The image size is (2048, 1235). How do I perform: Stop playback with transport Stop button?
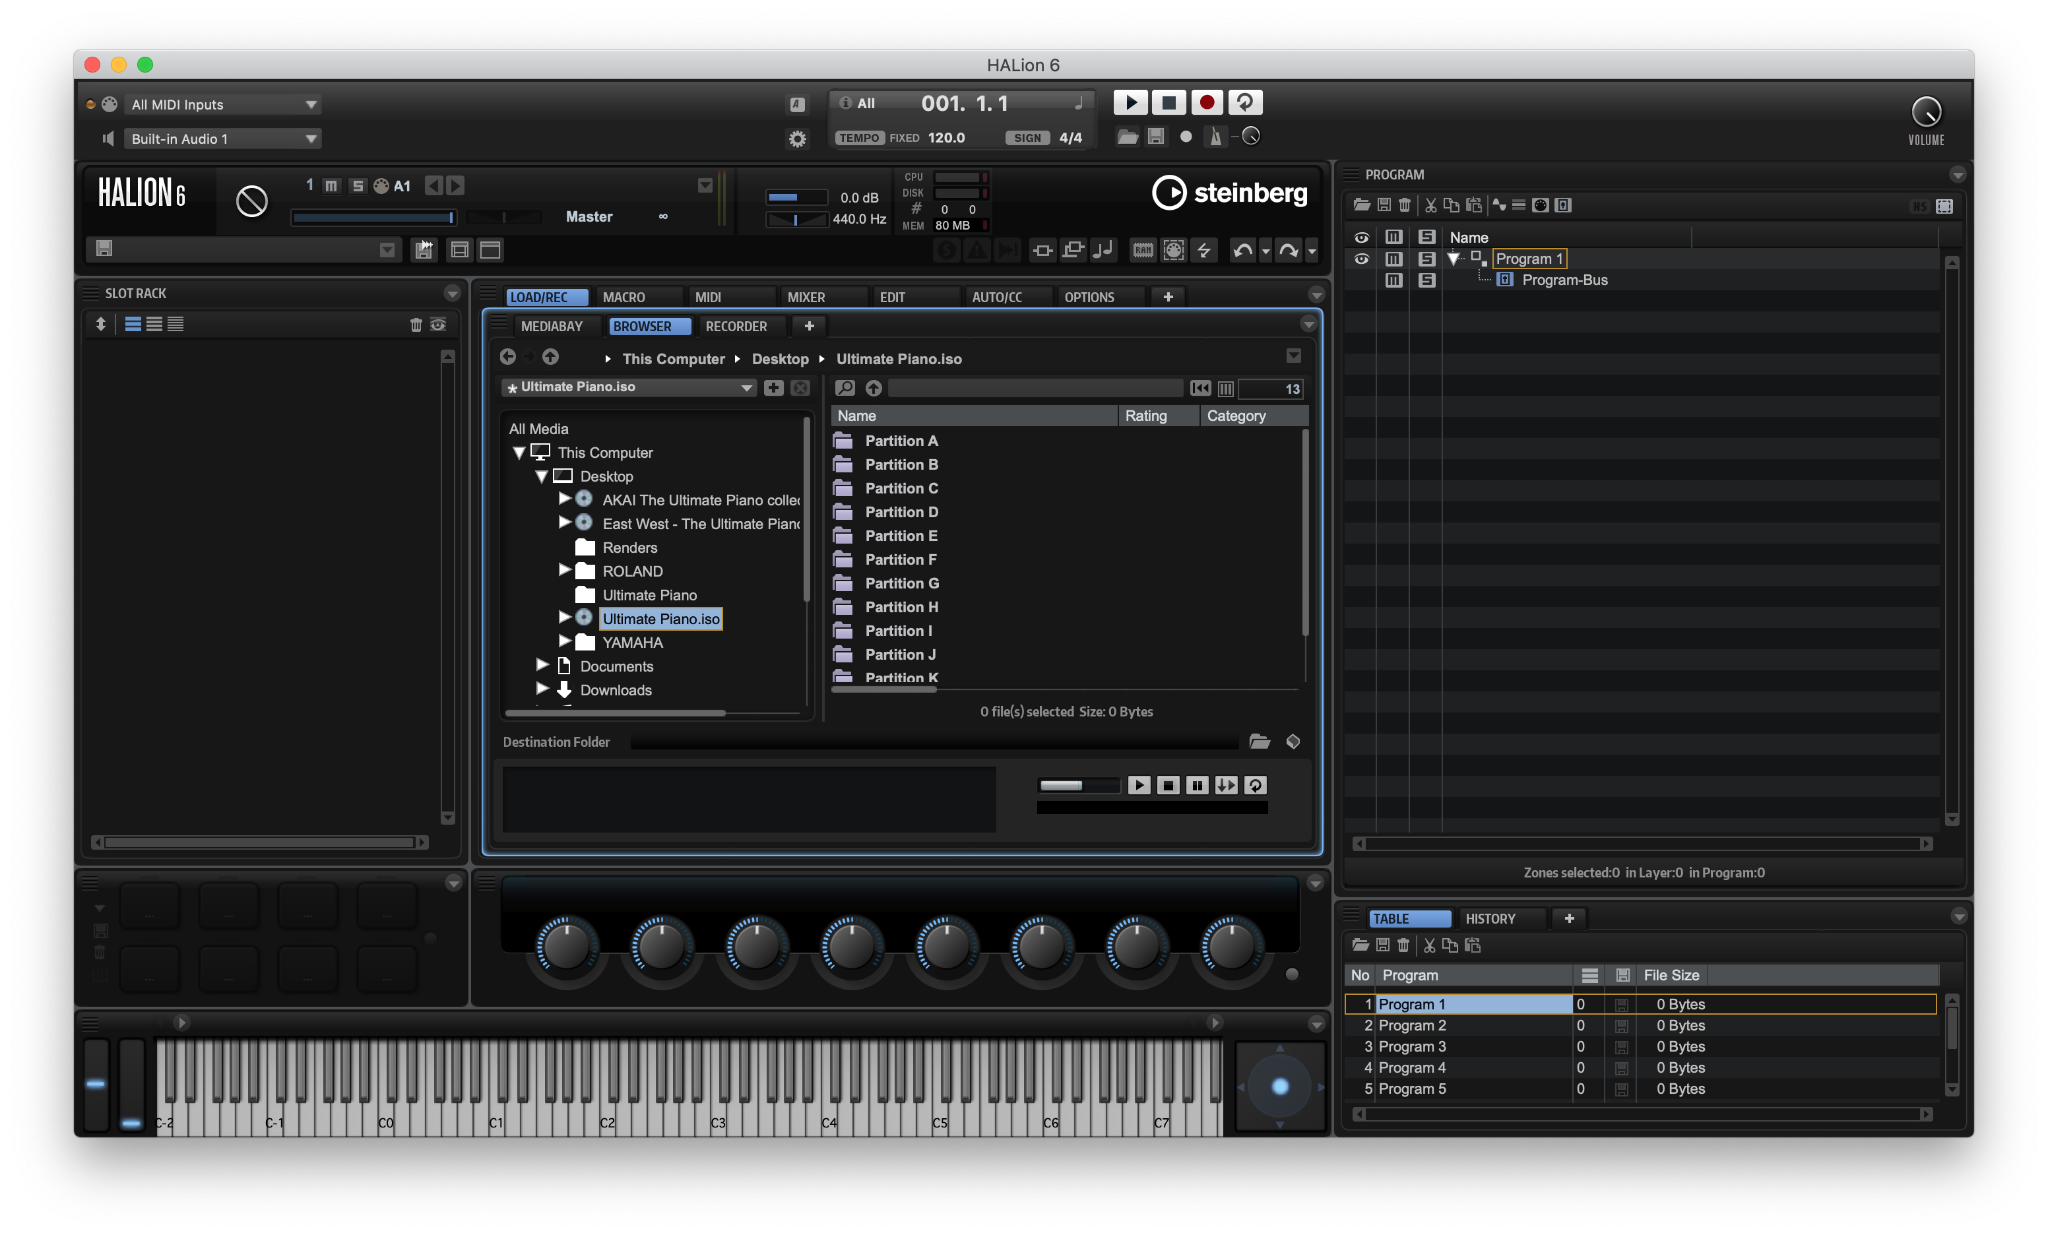(1168, 102)
